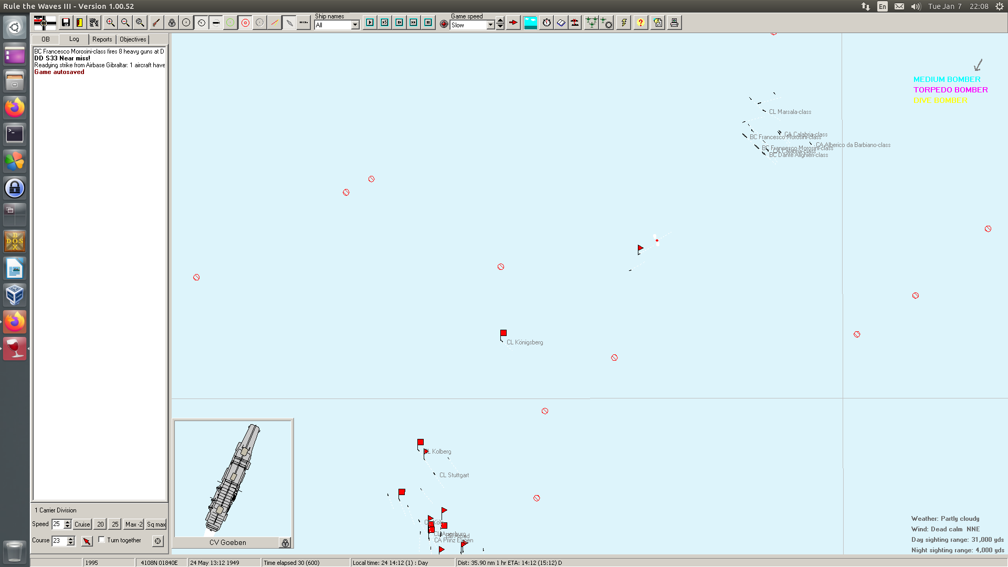This screenshot has width=1008, height=567.
Task: Toggle the grey range circle button
Action: tap(260, 23)
